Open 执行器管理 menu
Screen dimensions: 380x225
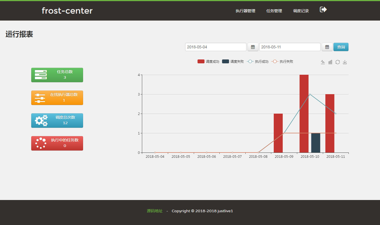coord(245,11)
